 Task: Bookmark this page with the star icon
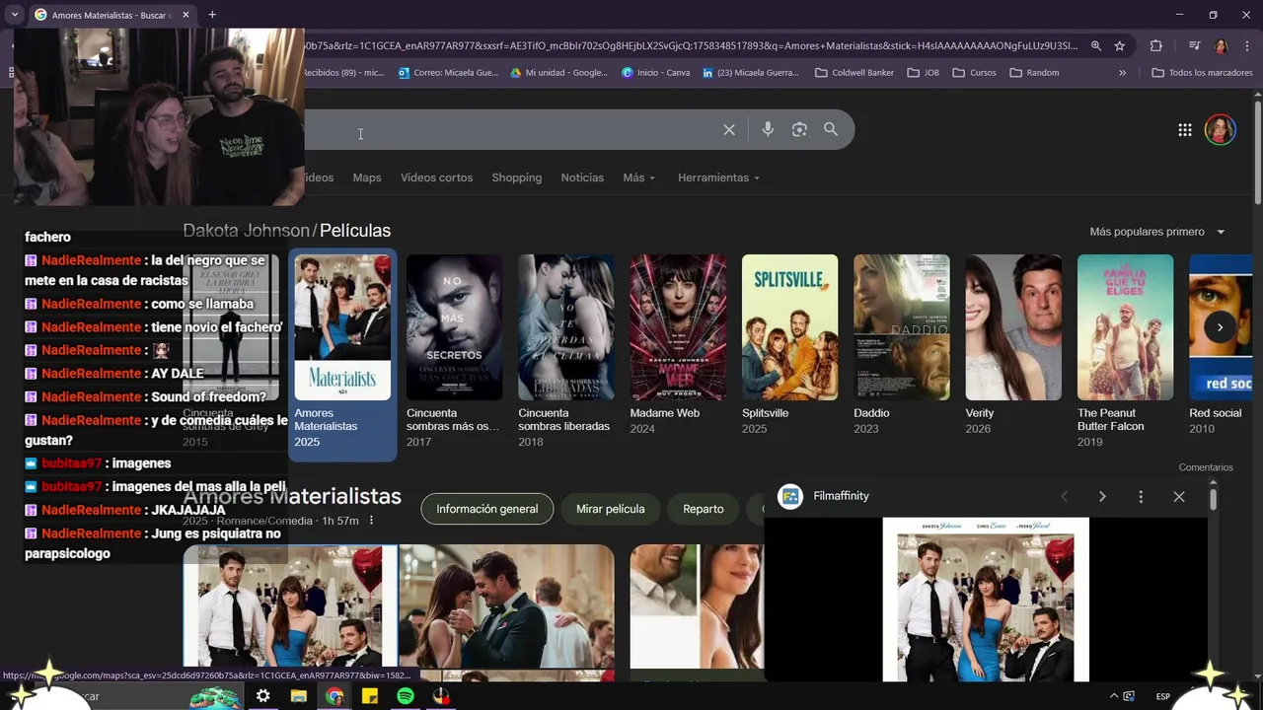pyautogui.click(x=1120, y=45)
